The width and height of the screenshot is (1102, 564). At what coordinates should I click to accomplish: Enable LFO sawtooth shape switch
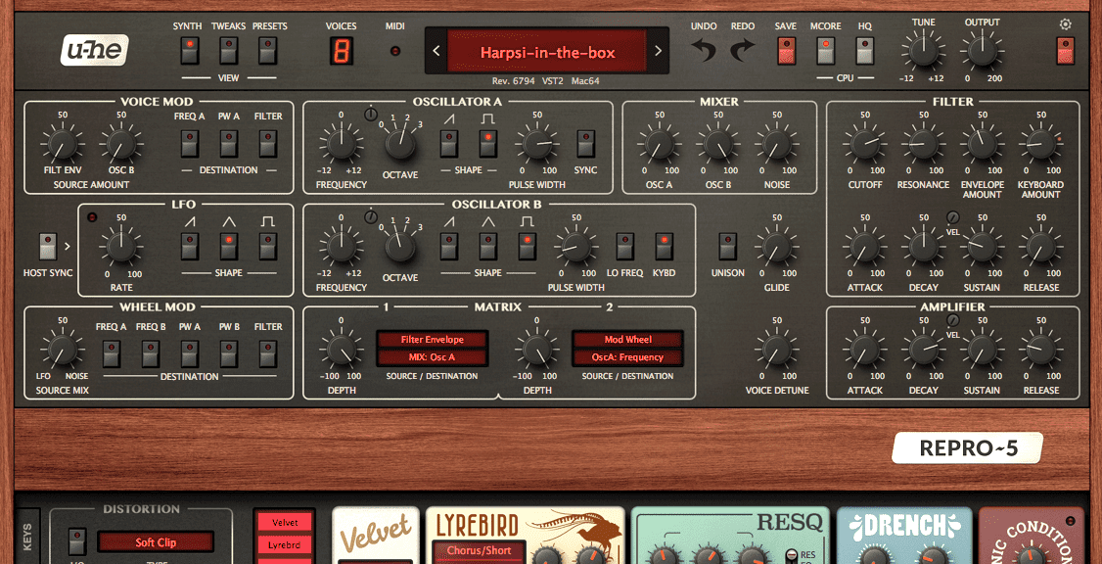click(x=190, y=247)
